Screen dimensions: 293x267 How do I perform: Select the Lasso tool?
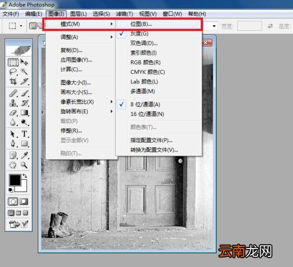click(x=13, y=72)
